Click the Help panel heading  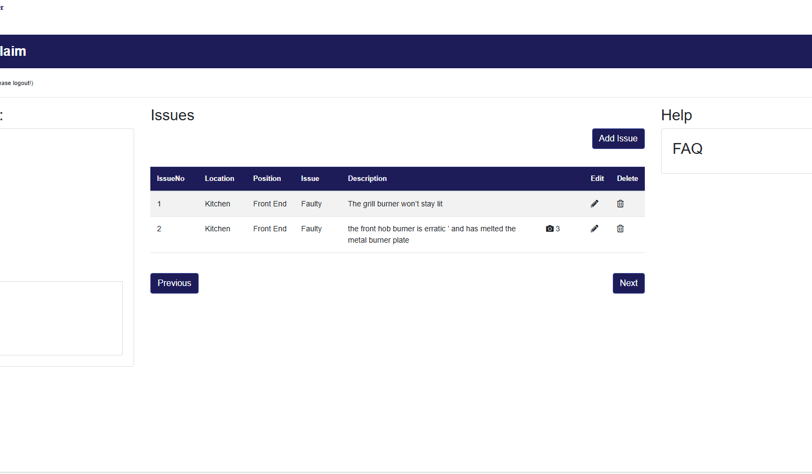point(676,115)
